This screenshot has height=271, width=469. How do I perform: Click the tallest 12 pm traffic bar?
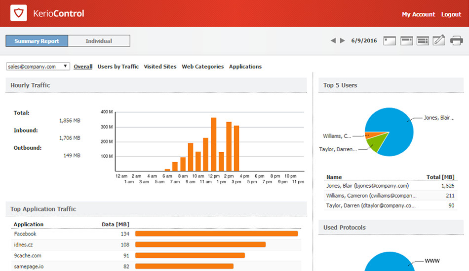[214, 144]
